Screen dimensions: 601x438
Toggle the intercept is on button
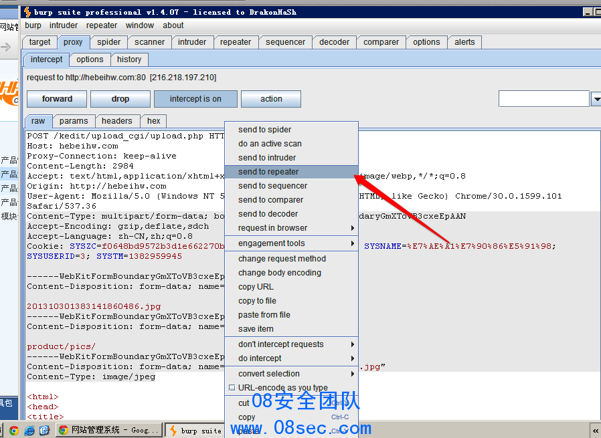coord(195,99)
